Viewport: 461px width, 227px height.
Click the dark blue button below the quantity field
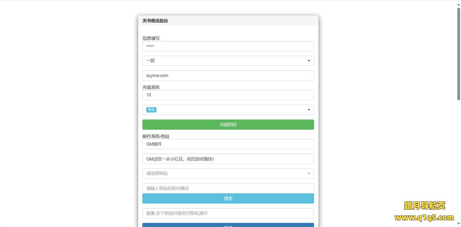tap(228, 225)
